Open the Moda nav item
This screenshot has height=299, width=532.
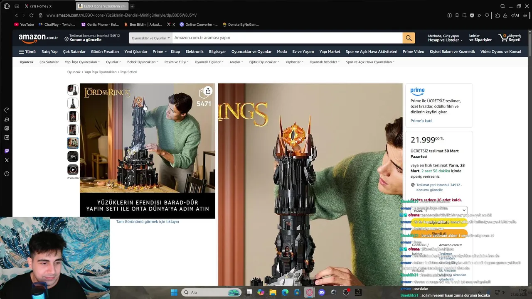pyautogui.click(x=282, y=52)
